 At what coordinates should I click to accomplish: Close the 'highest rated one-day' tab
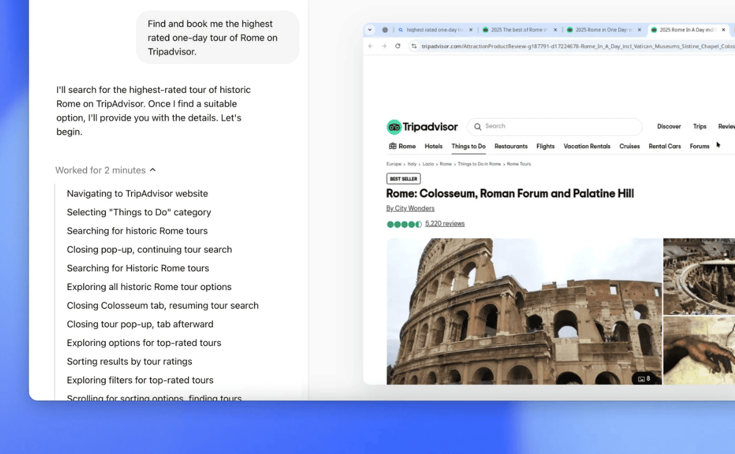[471, 29]
